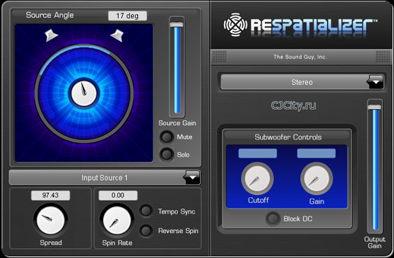Click the Source Angle label

50,15
